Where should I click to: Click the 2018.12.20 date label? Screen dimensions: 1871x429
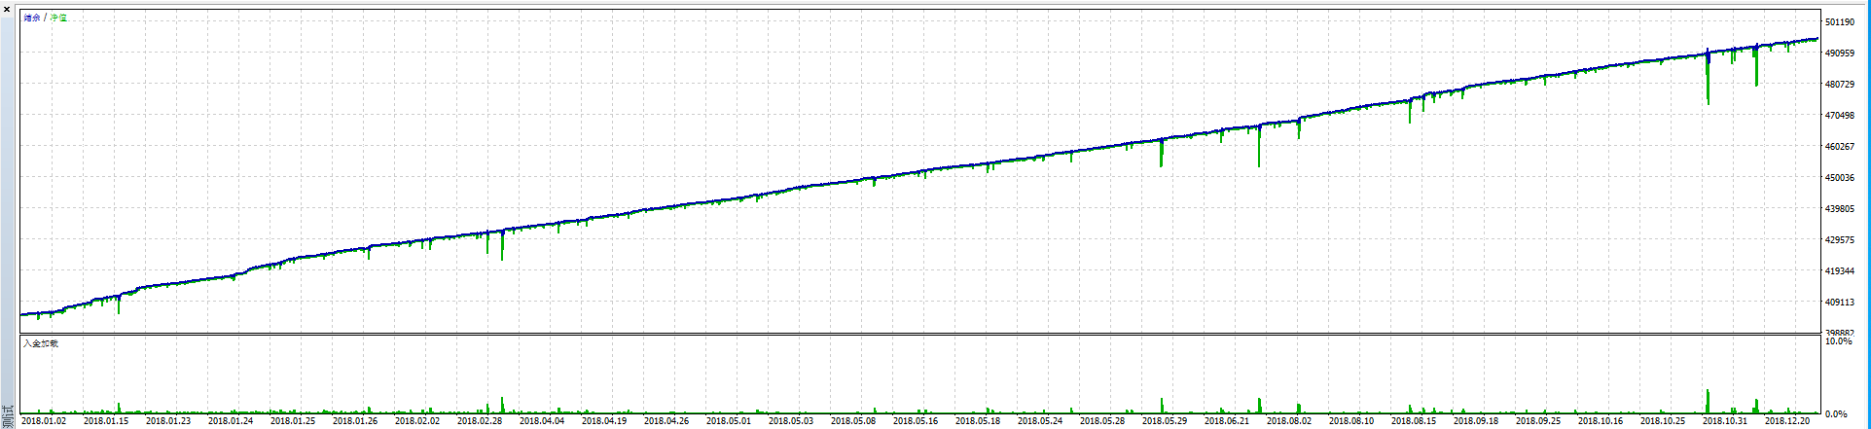pyautogui.click(x=1787, y=421)
